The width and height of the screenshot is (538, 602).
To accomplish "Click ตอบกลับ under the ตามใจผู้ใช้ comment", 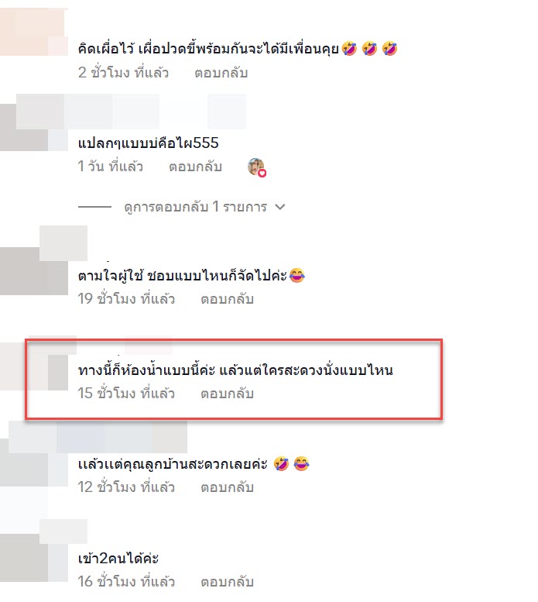I will pyautogui.click(x=227, y=299).
